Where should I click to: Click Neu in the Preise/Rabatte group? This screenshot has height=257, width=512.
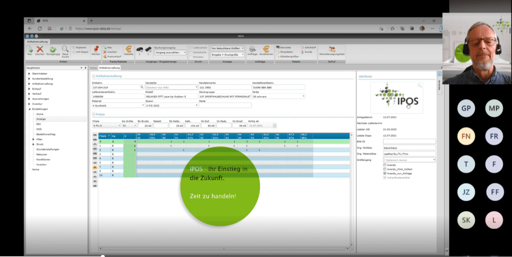pos(108,48)
